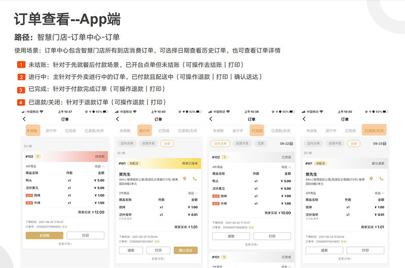
Task: Open map location icon in 部分退款 order card
Action: coord(371,178)
